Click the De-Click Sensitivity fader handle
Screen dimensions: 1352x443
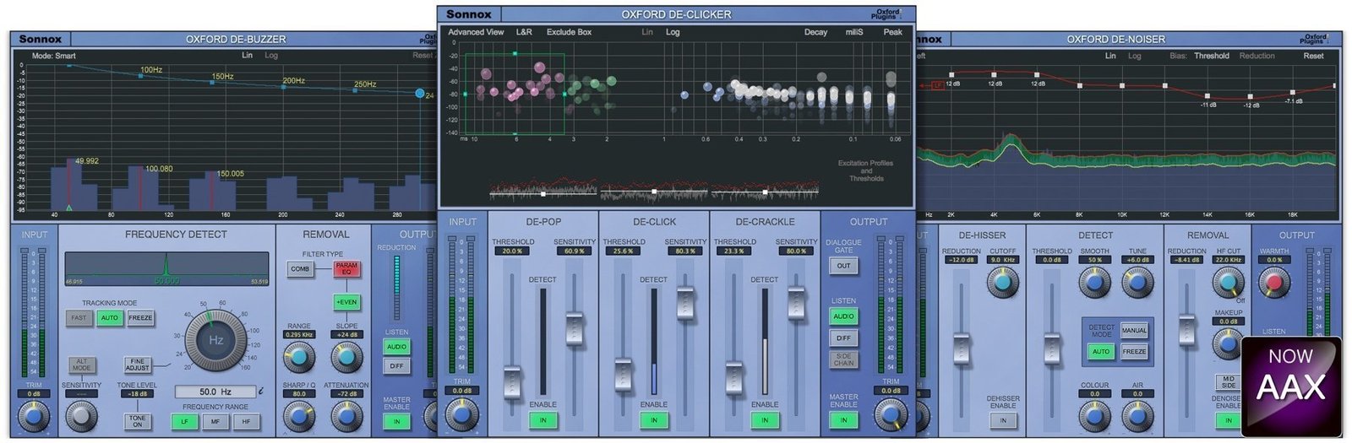[x=685, y=304]
